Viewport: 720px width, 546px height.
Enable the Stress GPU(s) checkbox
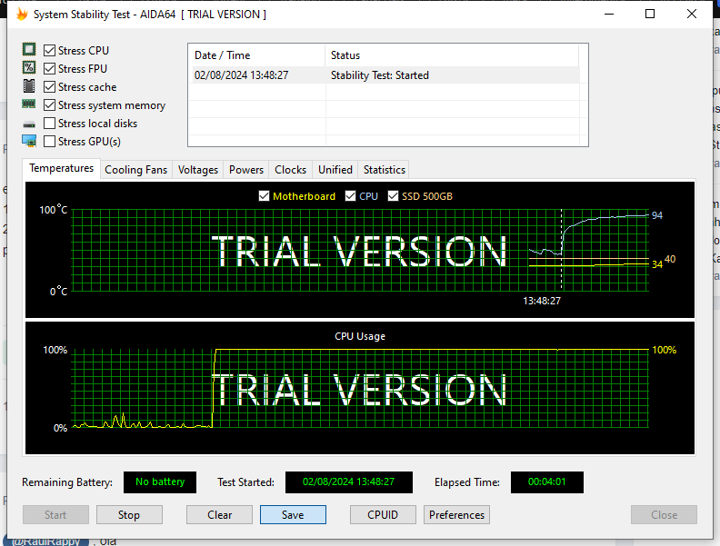pos(50,142)
